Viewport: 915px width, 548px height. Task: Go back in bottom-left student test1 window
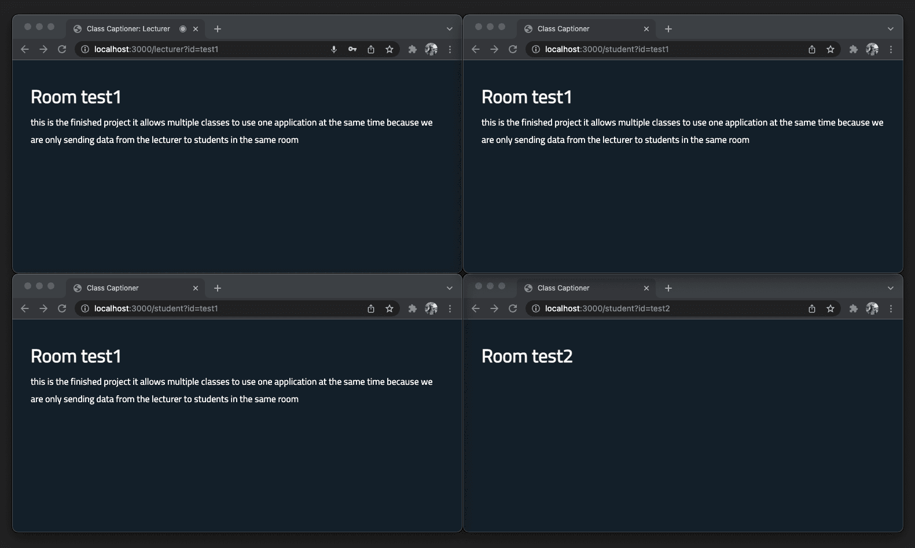(25, 308)
